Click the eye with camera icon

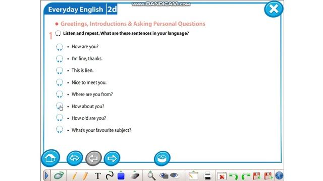click(164, 175)
